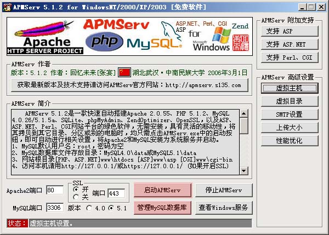Open 性能优化 performance optimization

tap(290, 141)
